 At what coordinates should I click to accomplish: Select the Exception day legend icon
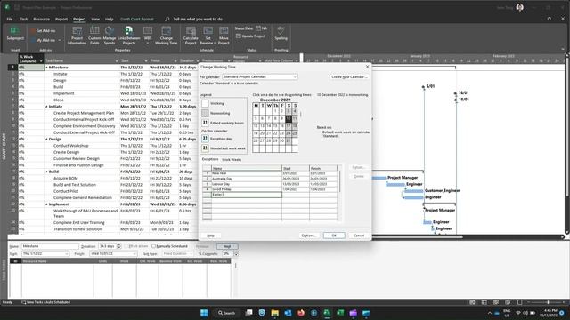205,139
